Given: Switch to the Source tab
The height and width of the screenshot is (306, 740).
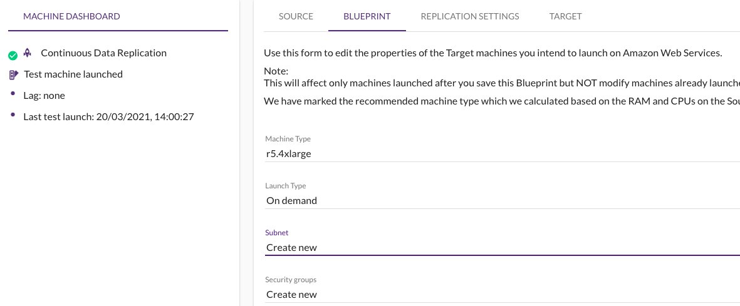Looking at the screenshot, I should [296, 16].
